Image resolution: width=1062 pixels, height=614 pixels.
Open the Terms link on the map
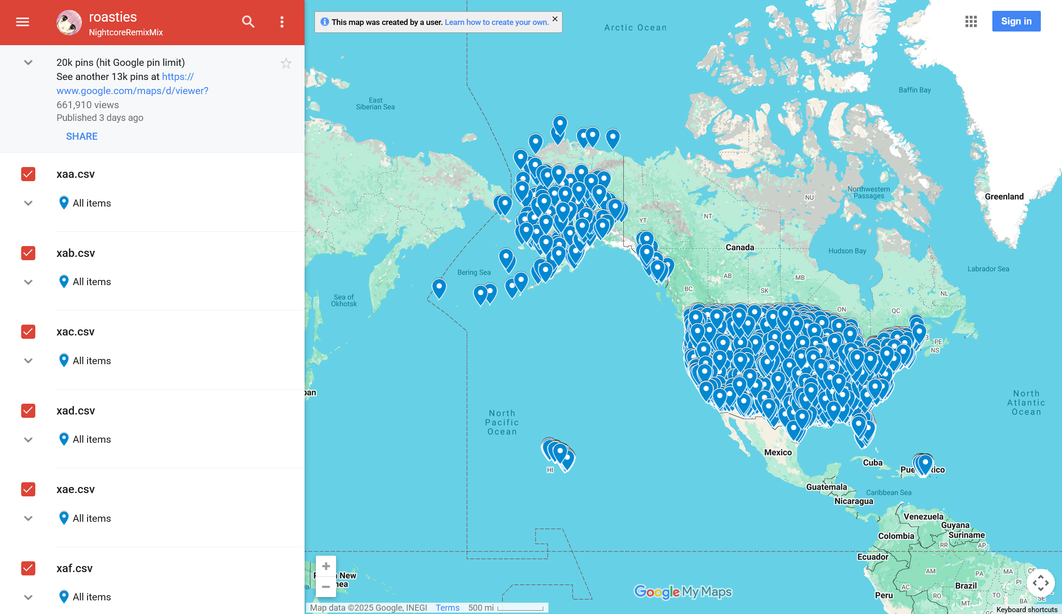pos(447,608)
